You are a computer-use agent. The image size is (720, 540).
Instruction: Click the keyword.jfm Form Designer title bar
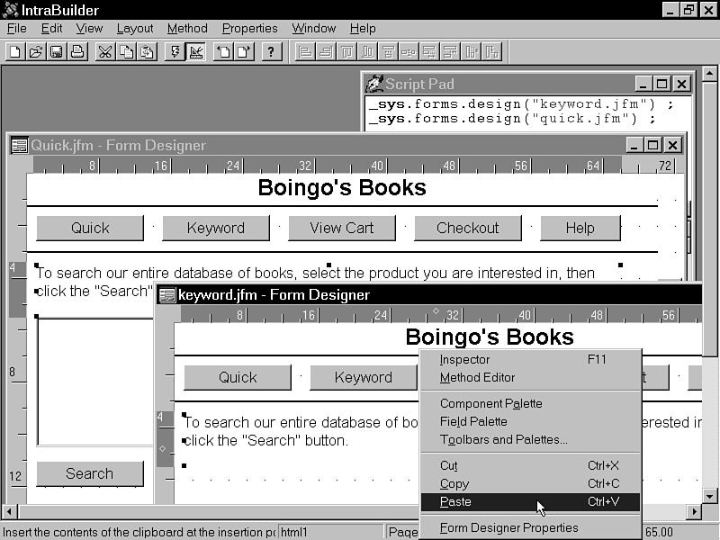pyautogui.click(x=429, y=295)
